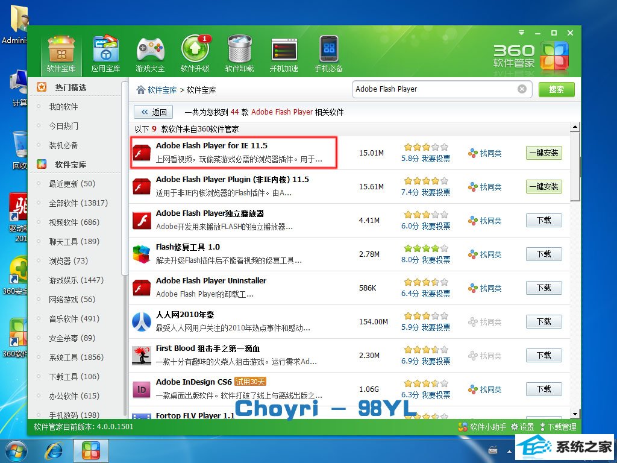Click the home icon in breadcrumb
This screenshot has width=617, height=463.
pos(140,90)
